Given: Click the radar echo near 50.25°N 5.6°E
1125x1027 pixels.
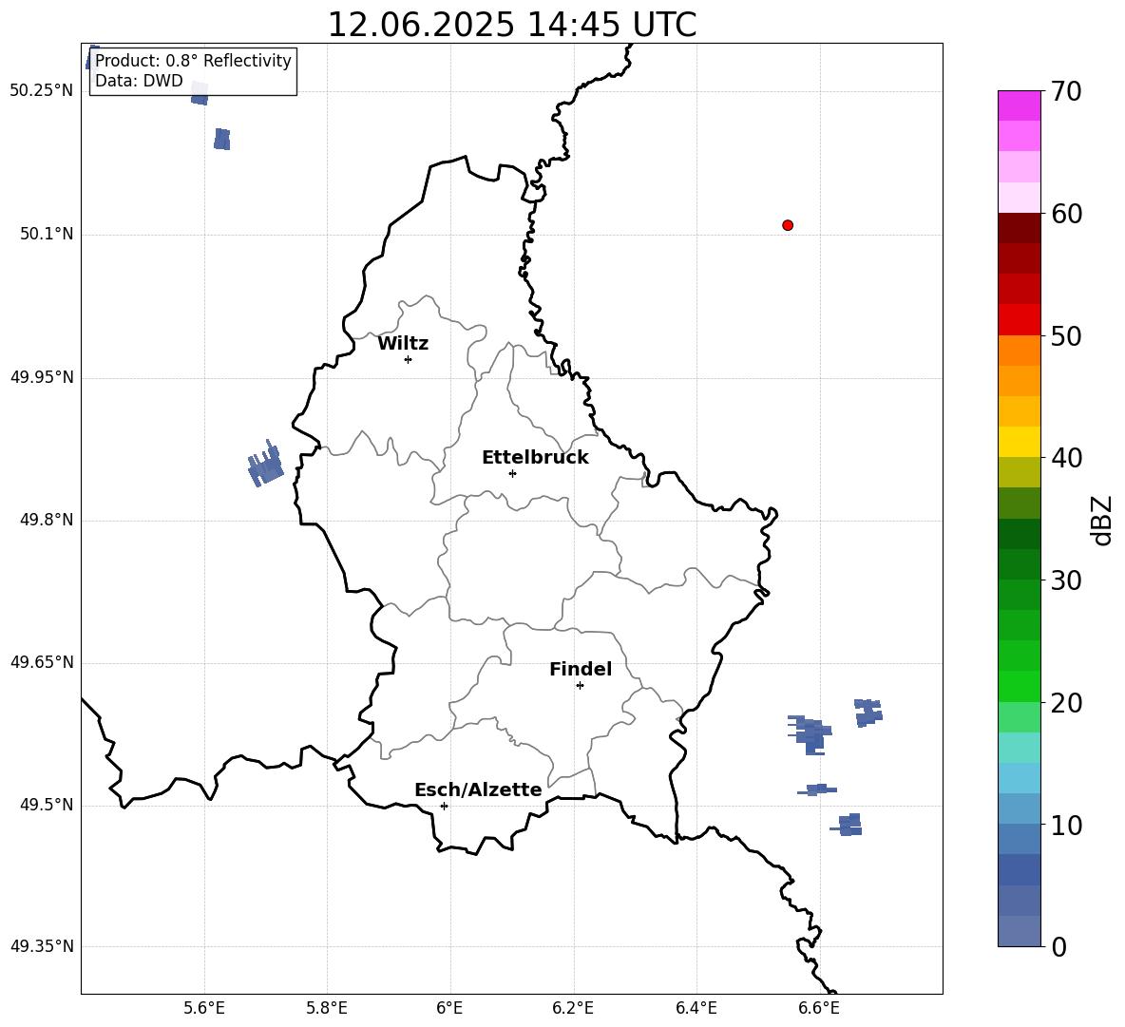Looking at the screenshot, I should click(x=200, y=93).
